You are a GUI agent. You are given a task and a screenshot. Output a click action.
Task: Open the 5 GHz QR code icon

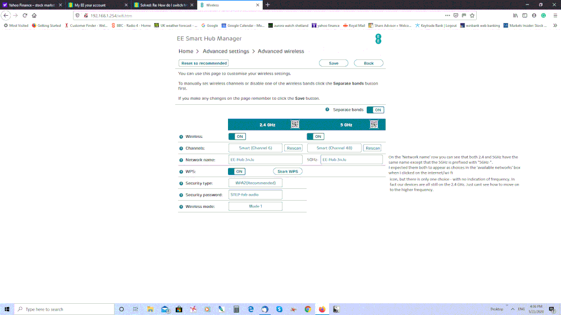(x=374, y=124)
